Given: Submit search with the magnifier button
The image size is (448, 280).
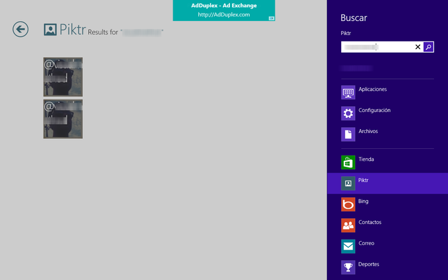Looking at the screenshot, I should [x=428, y=47].
